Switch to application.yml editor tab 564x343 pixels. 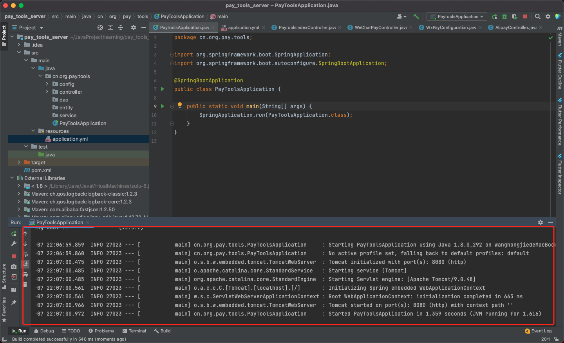click(243, 27)
